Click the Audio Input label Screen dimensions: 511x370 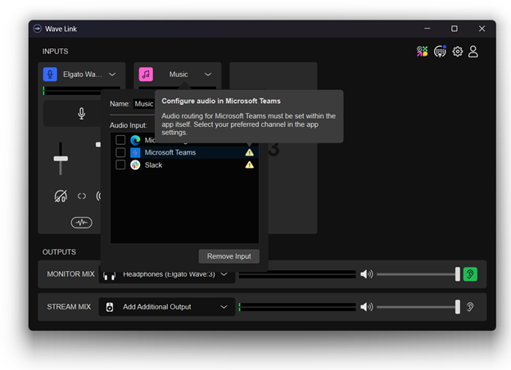129,125
